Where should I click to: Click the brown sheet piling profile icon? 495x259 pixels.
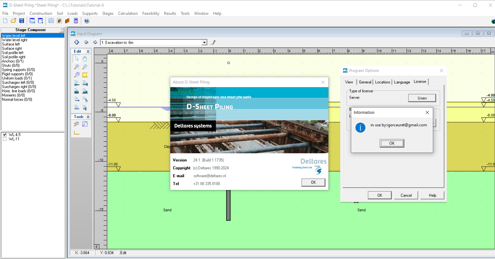[x=68, y=21]
